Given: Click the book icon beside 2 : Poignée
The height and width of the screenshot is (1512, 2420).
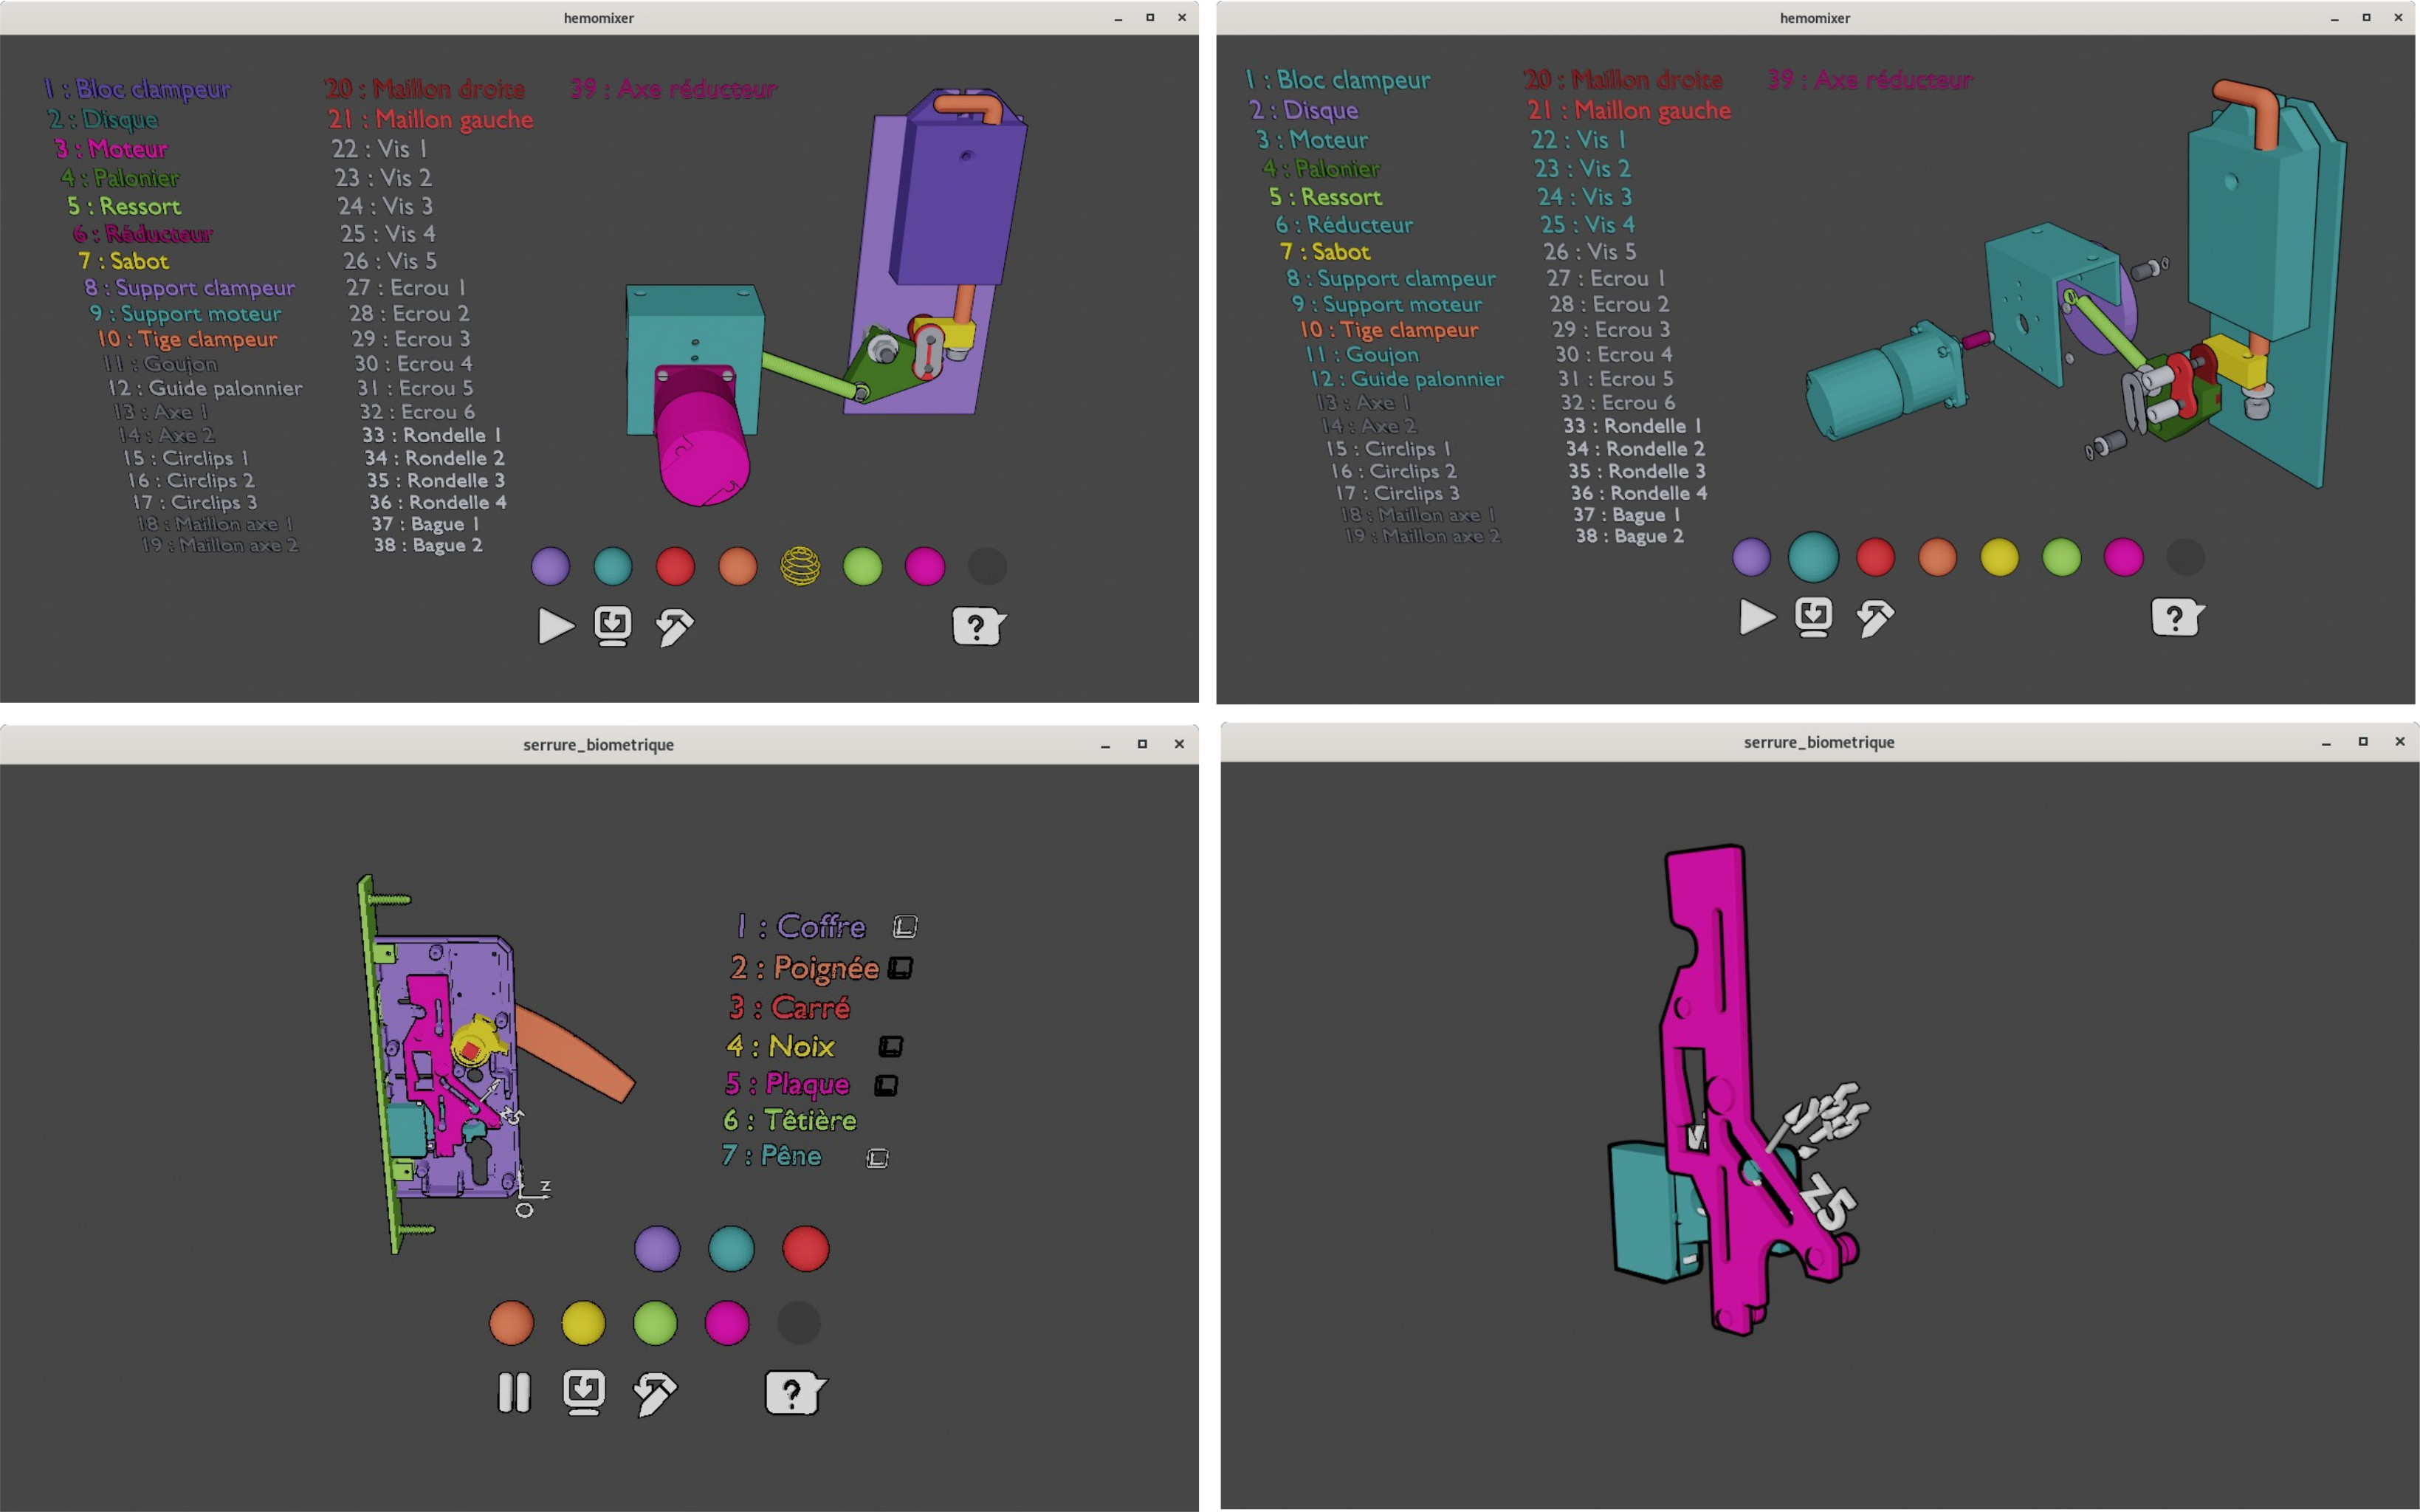Looking at the screenshot, I should [x=900, y=968].
